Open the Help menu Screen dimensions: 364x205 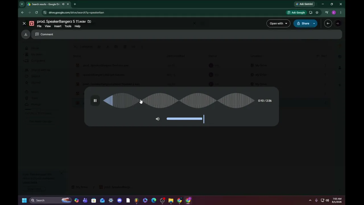(x=77, y=26)
